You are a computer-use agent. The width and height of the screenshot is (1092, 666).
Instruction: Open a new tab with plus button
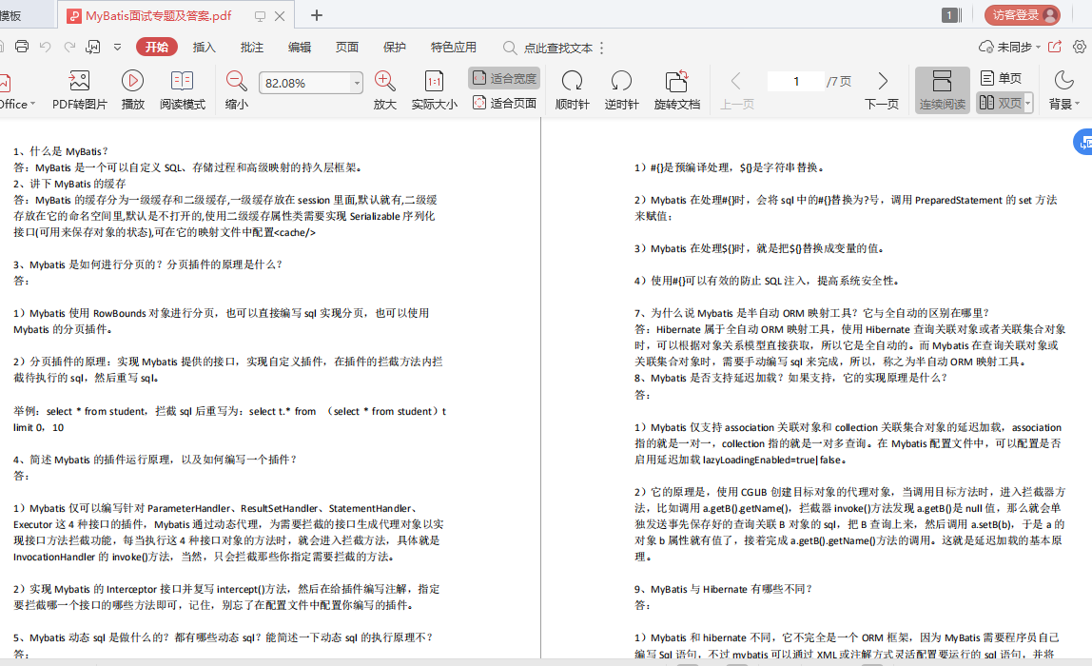(x=316, y=15)
